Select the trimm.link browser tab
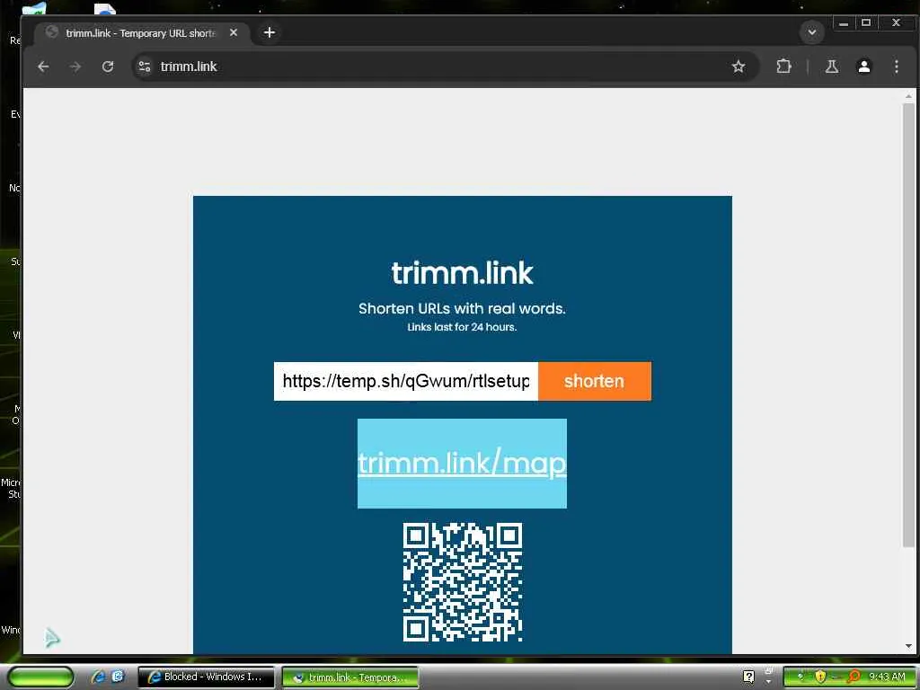 141,33
